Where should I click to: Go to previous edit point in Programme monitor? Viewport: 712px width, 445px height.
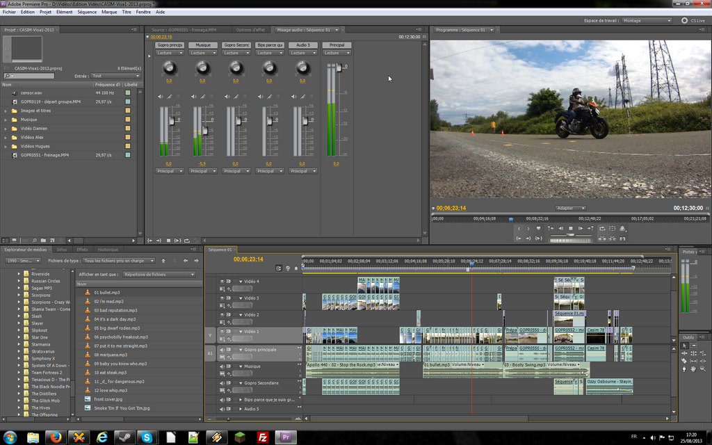pyautogui.click(x=551, y=228)
